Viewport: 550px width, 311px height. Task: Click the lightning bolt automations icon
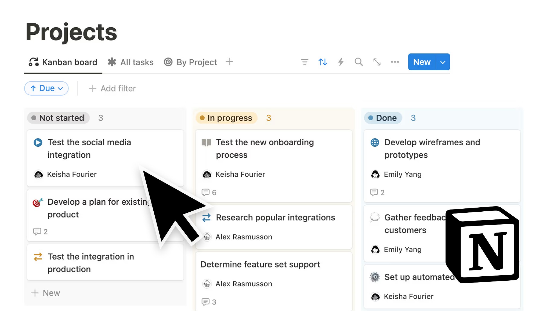tap(341, 62)
